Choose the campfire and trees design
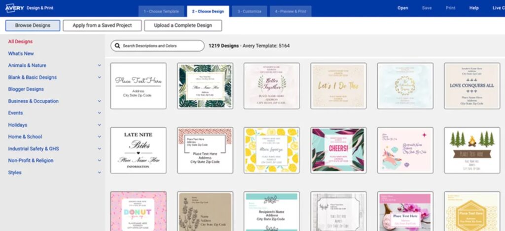This screenshot has width=505, height=231. 471,150
